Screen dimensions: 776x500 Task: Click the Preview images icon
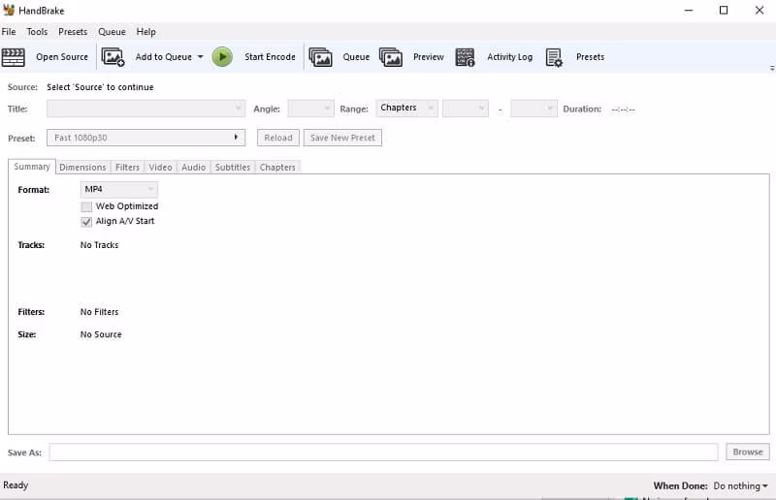pyautogui.click(x=391, y=57)
